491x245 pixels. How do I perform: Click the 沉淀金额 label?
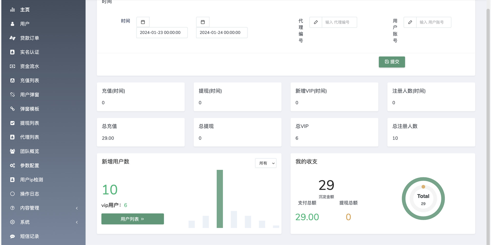point(326,197)
